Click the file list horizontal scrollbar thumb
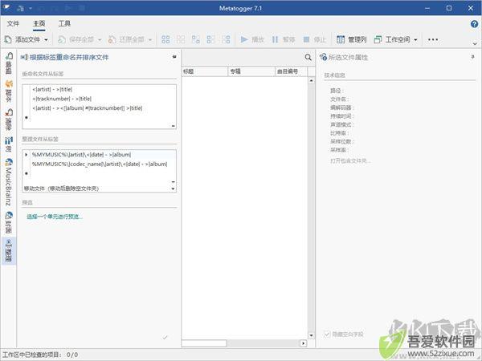Viewport: 482px width, 361px height. point(204,343)
